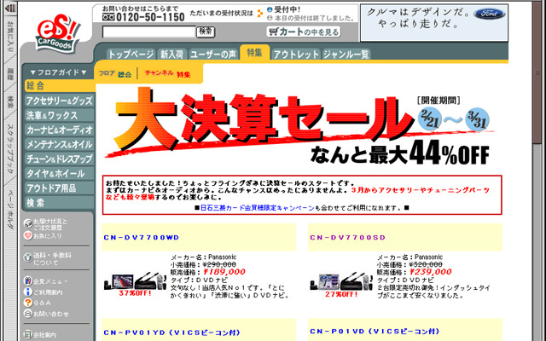Open Q&A link in sidebar
Viewport: 546px width, 341px height.
coord(42,303)
